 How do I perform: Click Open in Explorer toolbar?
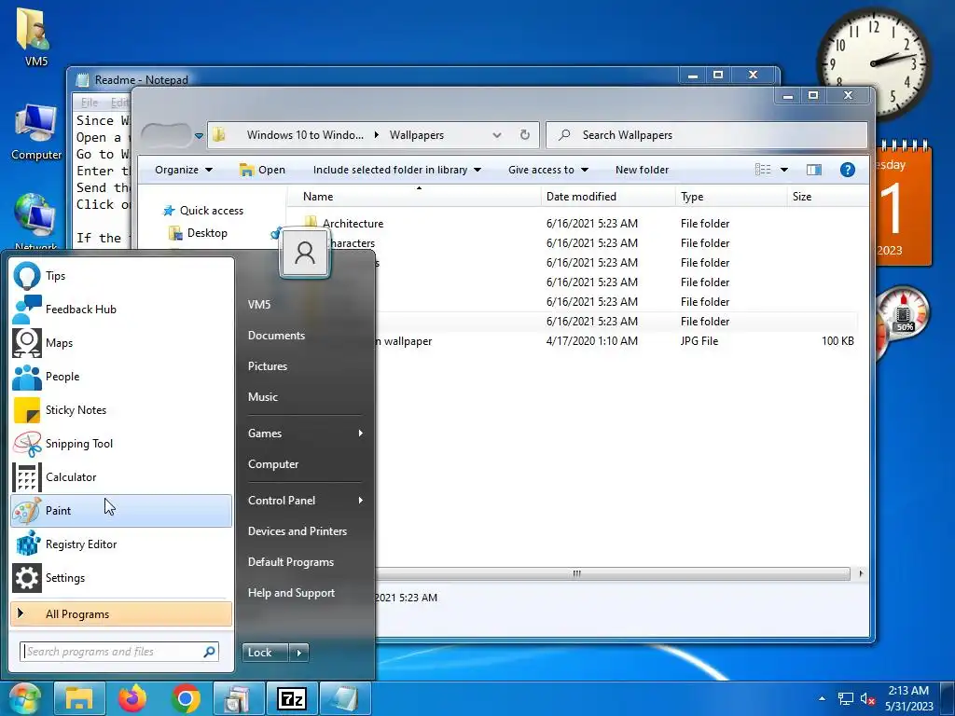(262, 170)
